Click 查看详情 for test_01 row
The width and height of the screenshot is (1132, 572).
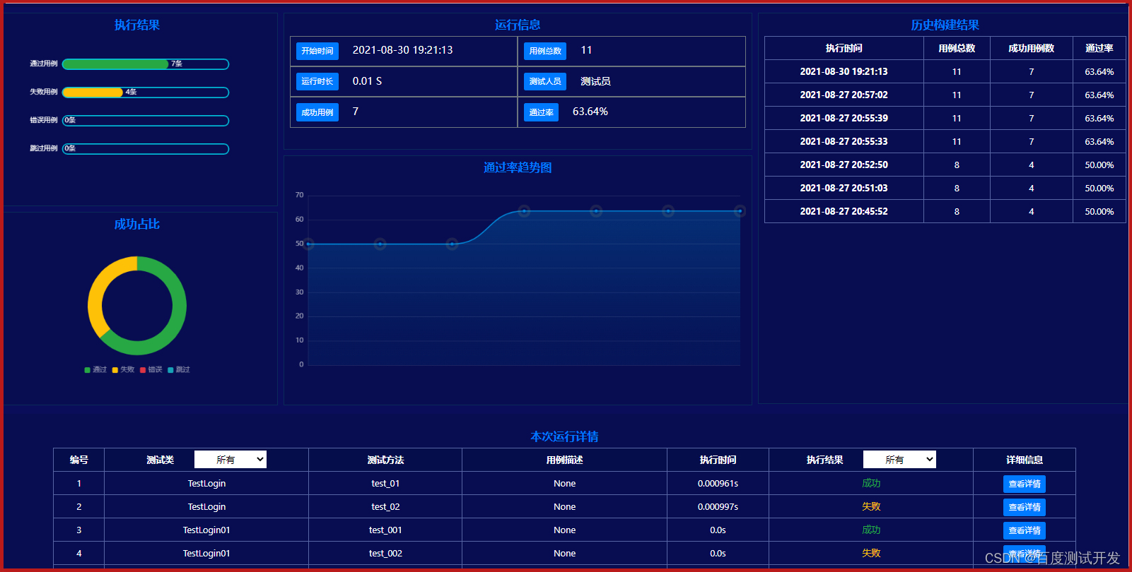[1024, 484]
